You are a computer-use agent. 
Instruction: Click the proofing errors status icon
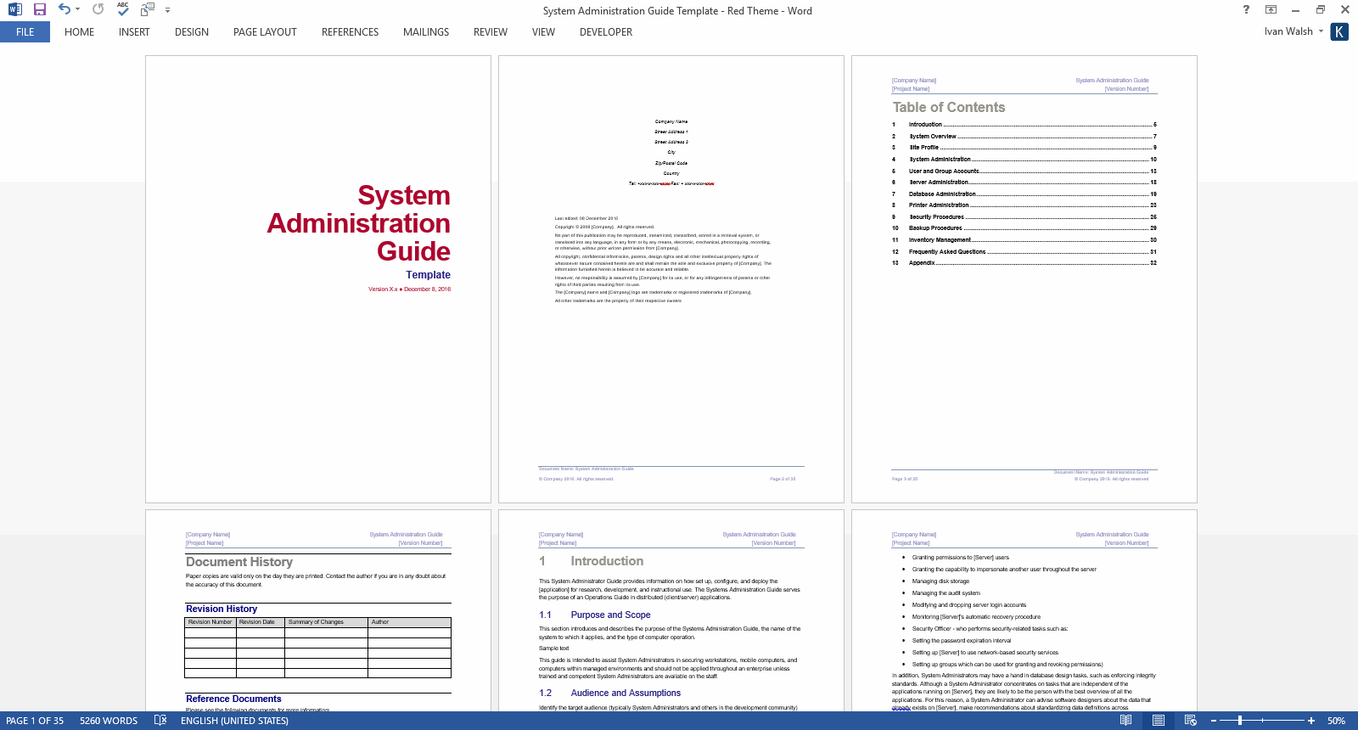pos(160,721)
